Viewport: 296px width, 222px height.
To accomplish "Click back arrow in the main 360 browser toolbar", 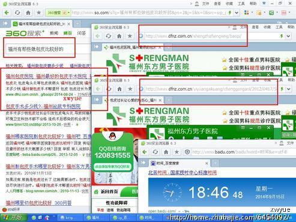I will tap(7, 13).
